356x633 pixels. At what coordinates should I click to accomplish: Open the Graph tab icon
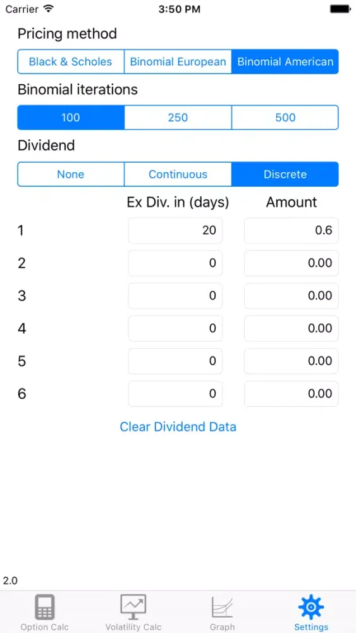point(222,608)
